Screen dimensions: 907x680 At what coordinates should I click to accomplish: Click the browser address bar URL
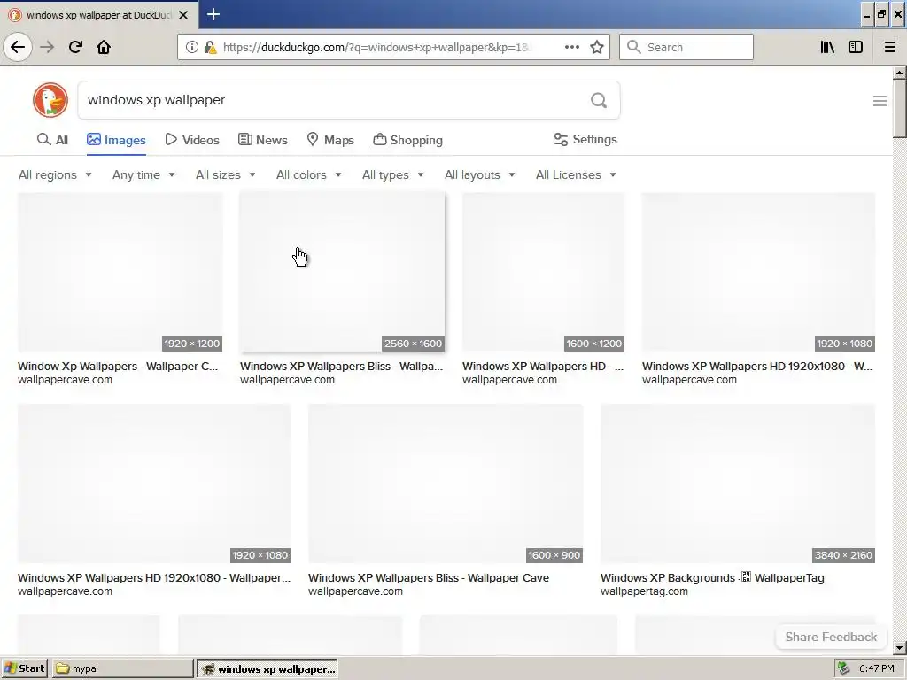(x=376, y=48)
